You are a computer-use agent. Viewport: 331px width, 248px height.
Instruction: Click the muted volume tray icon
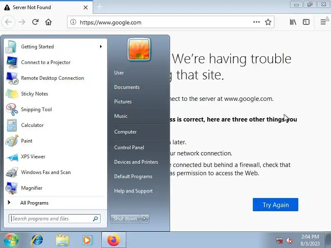pyautogui.click(x=289, y=241)
